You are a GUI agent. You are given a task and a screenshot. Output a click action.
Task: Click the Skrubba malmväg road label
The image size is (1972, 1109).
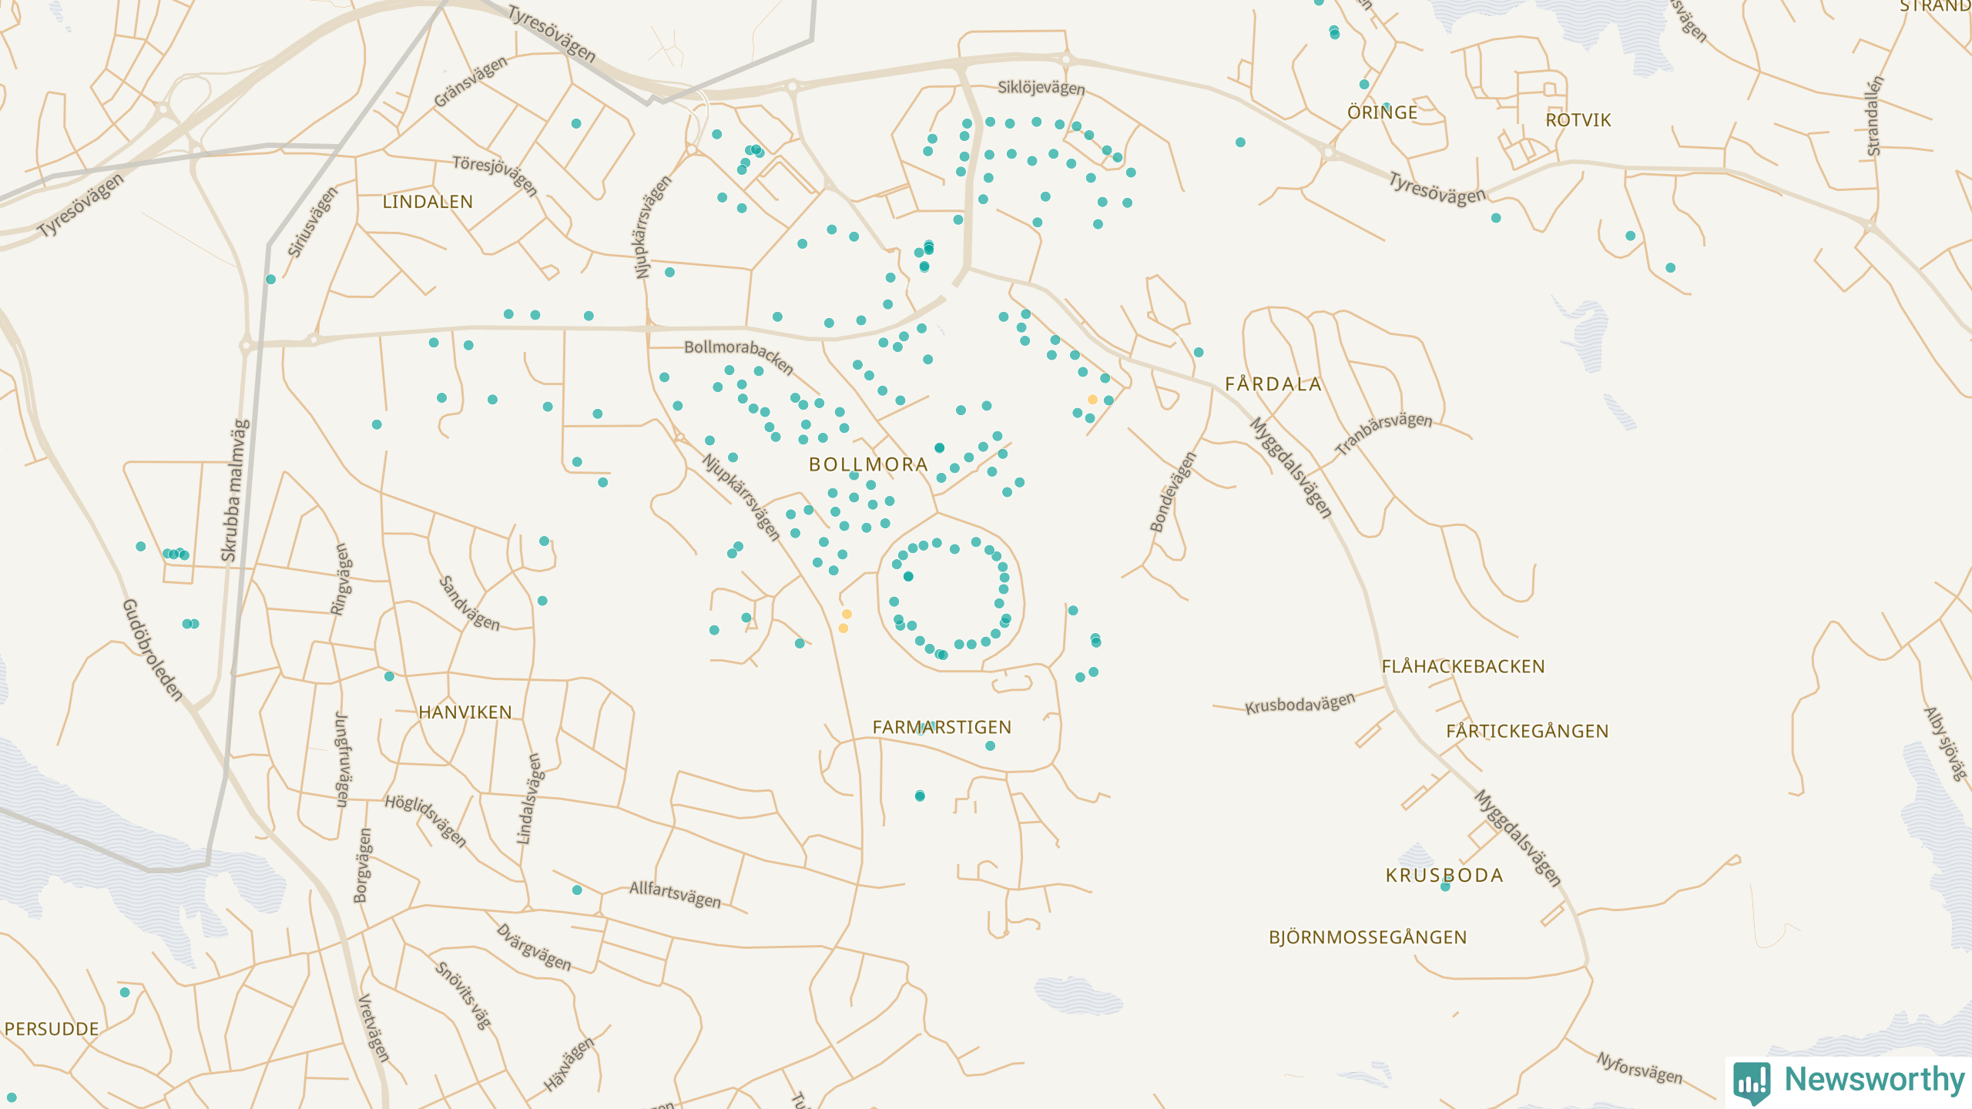[235, 490]
